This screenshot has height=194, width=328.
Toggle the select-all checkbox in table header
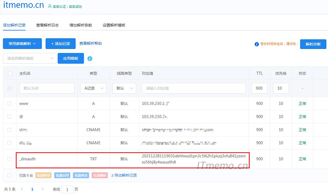pos(10,73)
